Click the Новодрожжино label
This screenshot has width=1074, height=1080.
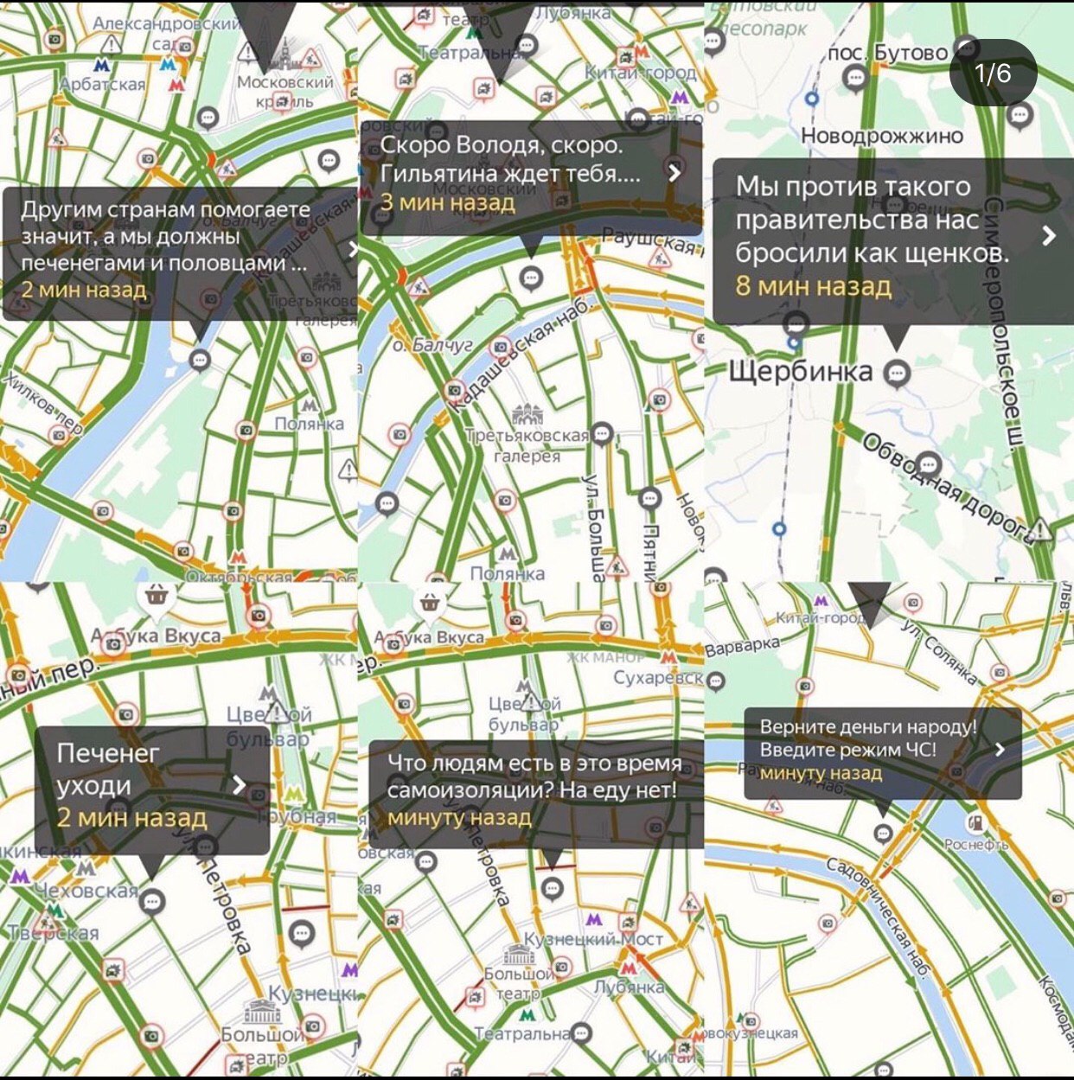882,136
